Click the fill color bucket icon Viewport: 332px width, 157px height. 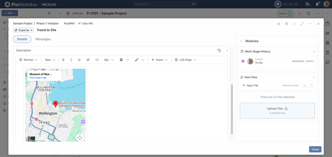point(121,60)
